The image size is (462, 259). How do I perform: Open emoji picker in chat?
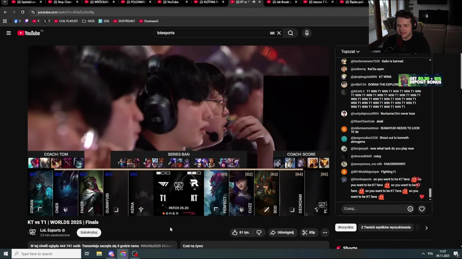click(x=410, y=209)
